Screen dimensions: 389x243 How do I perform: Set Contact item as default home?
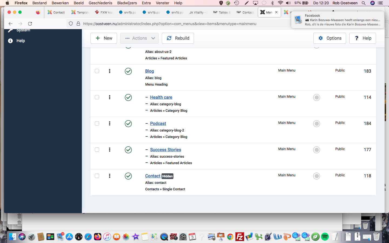[x=317, y=176]
